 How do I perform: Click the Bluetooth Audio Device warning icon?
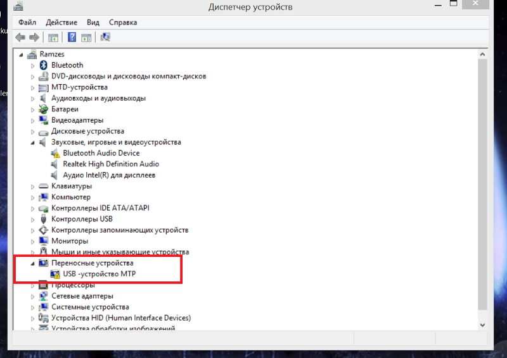click(x=55, y=153)
